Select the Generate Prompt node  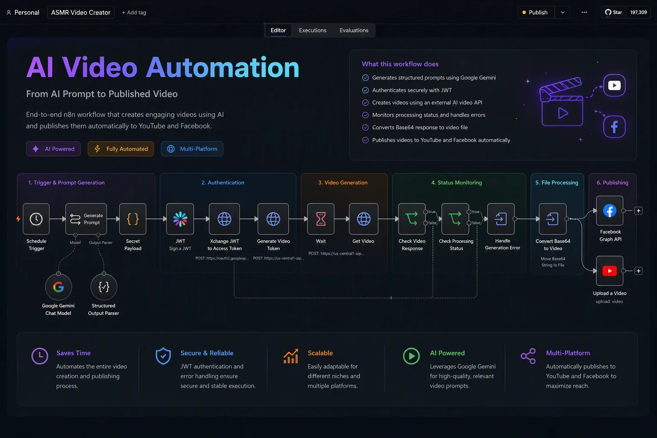coord(86,219)
